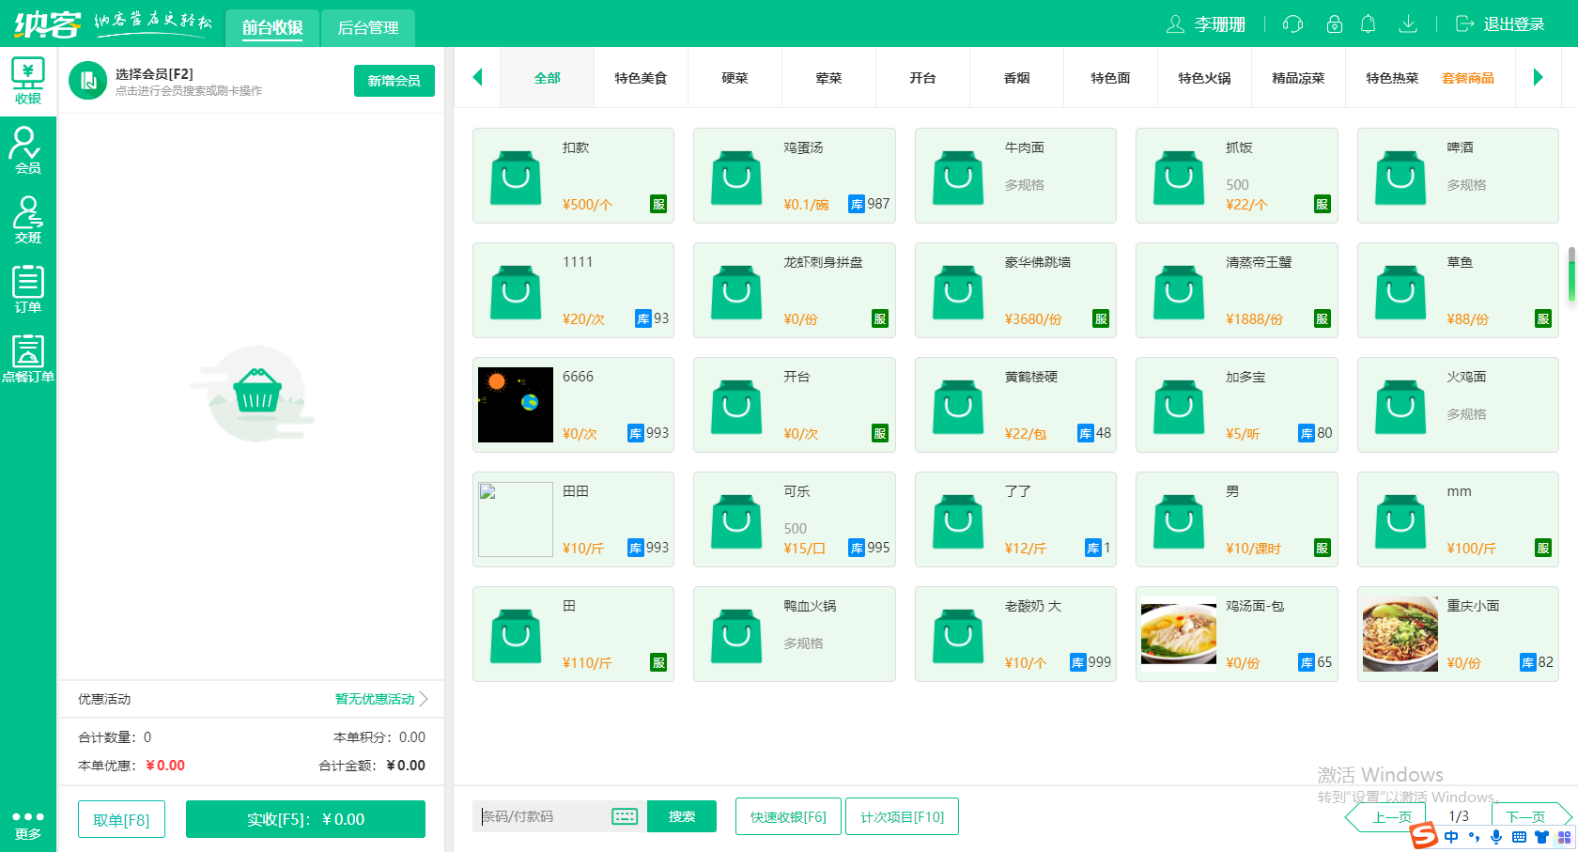
Task: Open the notification bell icon
Action: click(1369, 24)
